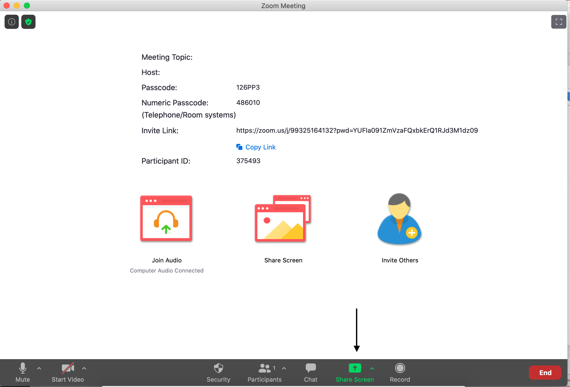Open the Security shield in toolbar

pyautogui.click(x=218, y=372)
